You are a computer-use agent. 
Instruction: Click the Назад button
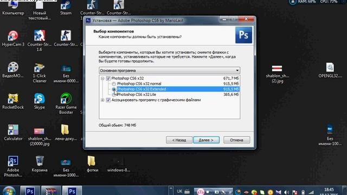[179, 140]
